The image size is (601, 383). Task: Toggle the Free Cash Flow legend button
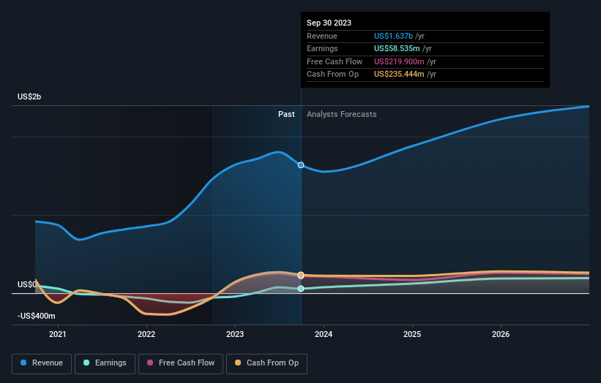(x=181, y=363)
